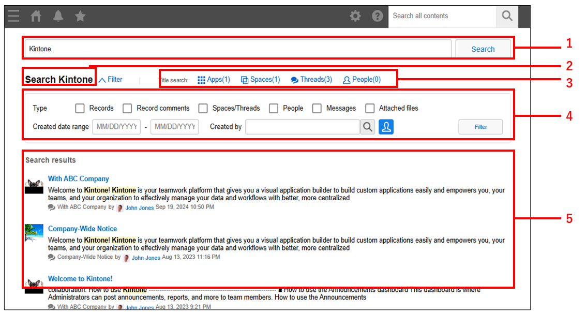Click the search icon beside Created by field
This screenshot has width=586, height=312.
[x=367, y=126]
